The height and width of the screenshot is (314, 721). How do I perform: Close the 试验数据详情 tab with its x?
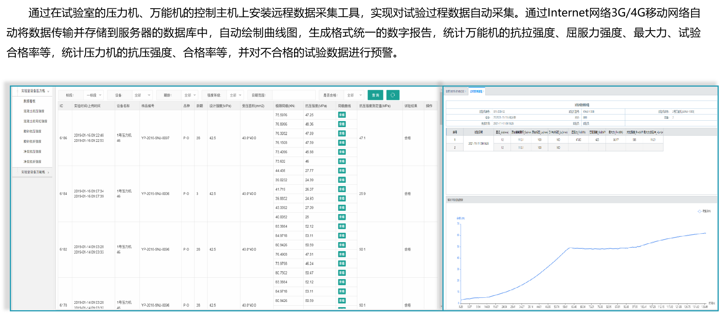pyautogui.click(x=484, y=92)
